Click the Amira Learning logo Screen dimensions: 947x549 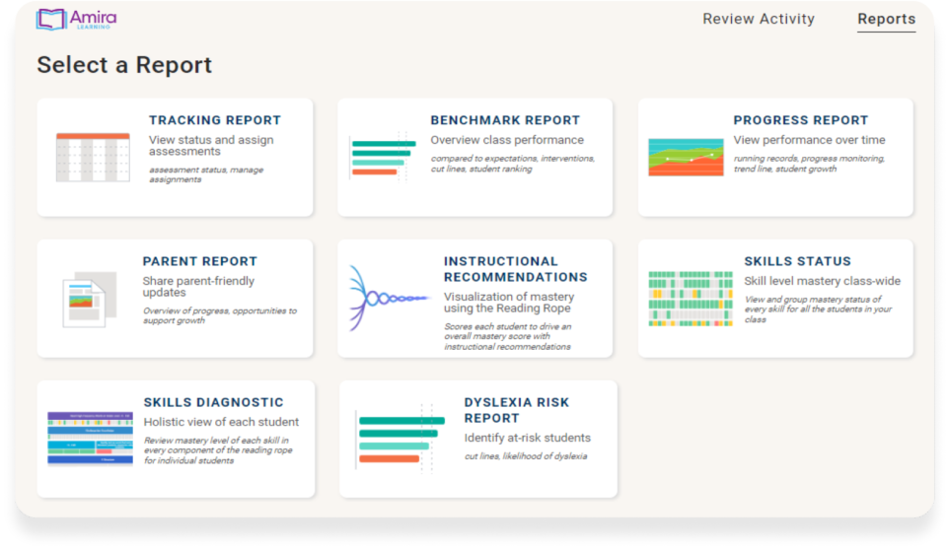(76, 20)
